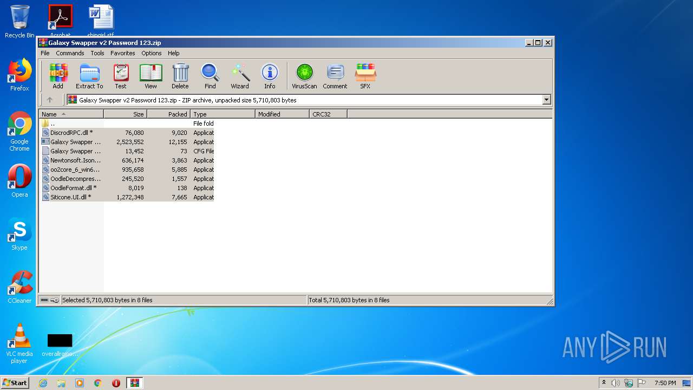The width and height of the screenshot is (693, 390).
Task: Sort by Name column header
Action: pos(71,114)
